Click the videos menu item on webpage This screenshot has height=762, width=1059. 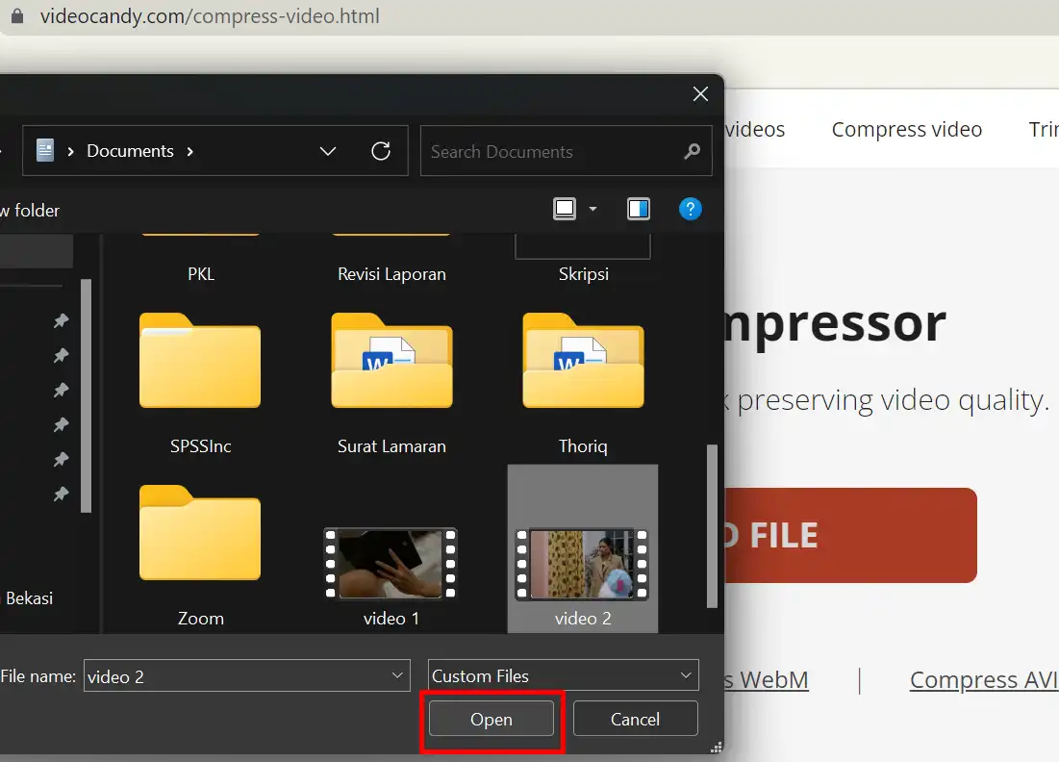tap(754, 129)
